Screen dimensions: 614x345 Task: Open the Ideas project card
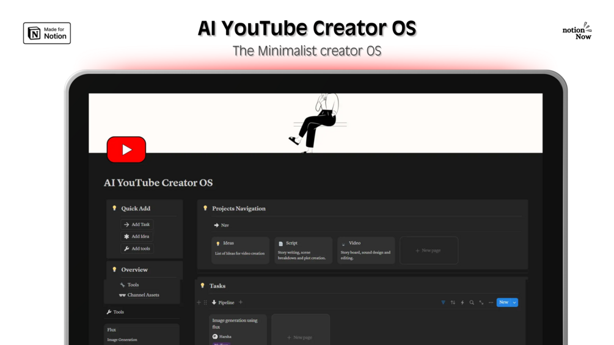tap(241, 250)
